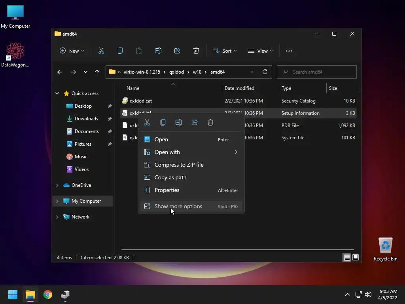Choose Properties in the context menu

[x=191, y=190]
